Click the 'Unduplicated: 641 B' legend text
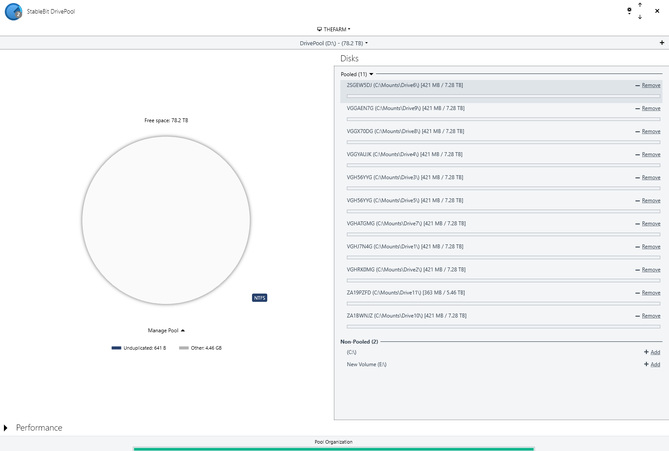This screenshot has width=669, height=451. pyautogui.click(x=145, y=348)
